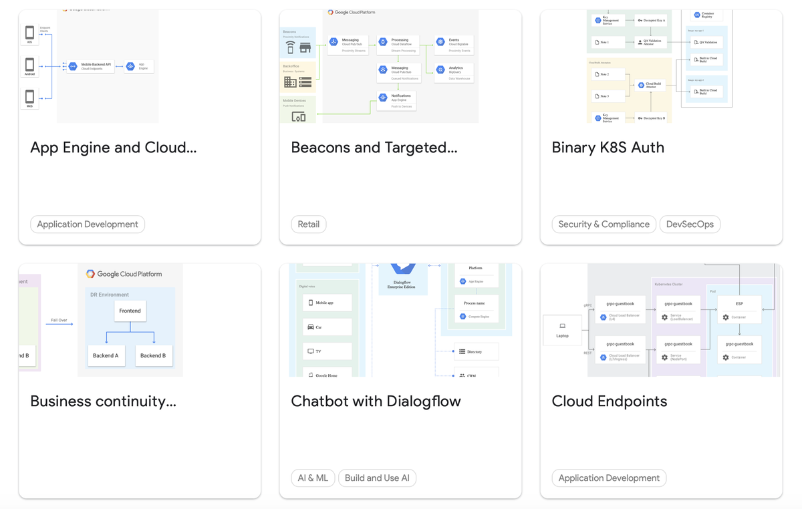The width and height of the screenshot is (802, 509).
Task: Select Application Development tag on App Engine card
Action: (88, 224)
